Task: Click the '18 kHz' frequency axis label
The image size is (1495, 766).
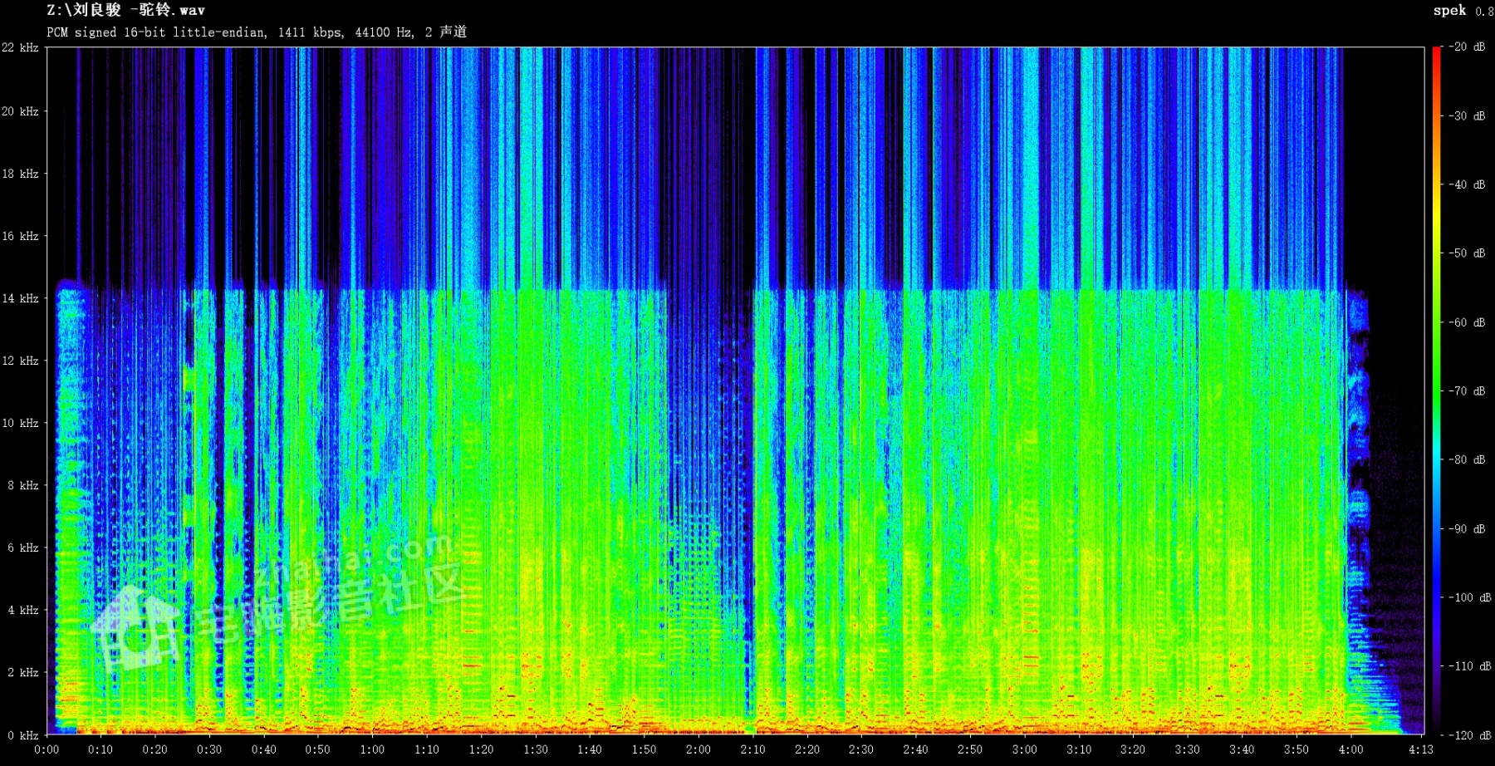Action: click(x=20, y=174)
